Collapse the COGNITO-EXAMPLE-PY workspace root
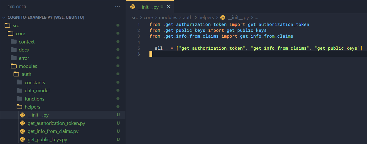The height and width of the screenshot is (144, 367). (4, 17)
